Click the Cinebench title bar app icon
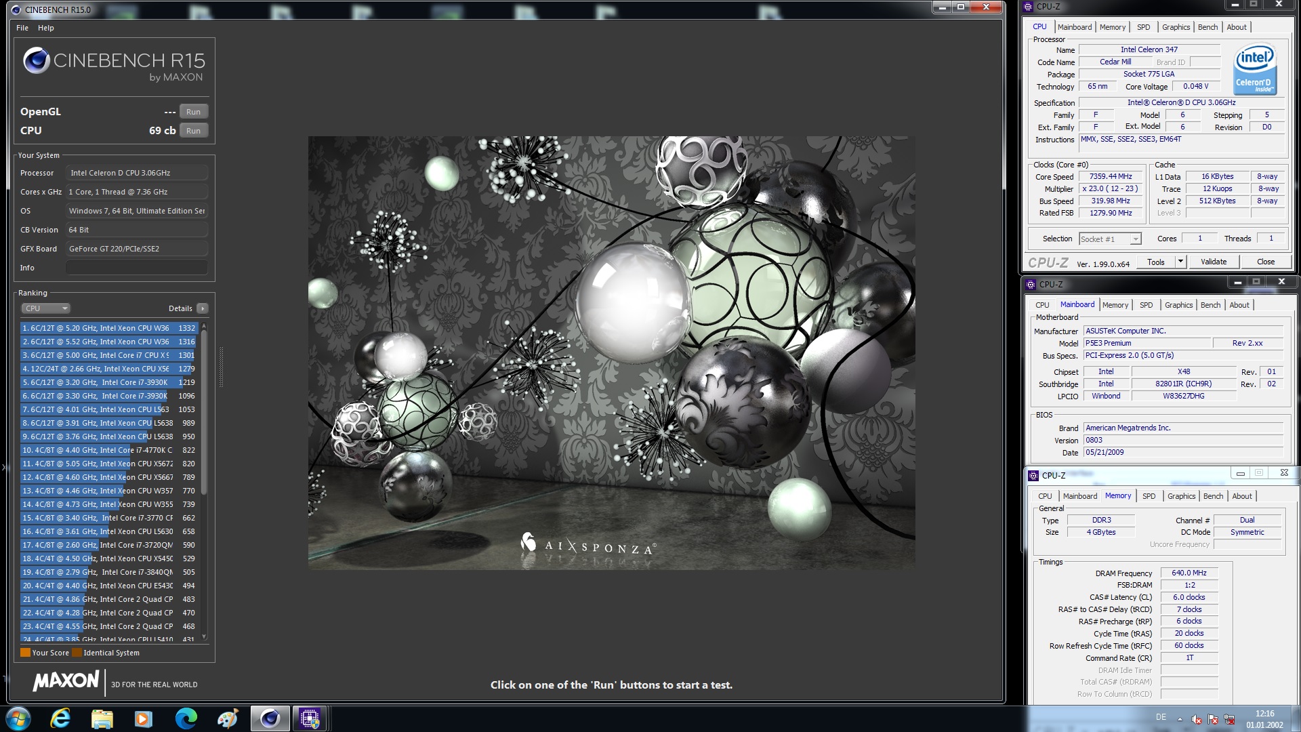Screen dimensions: 1301x732 tap(16, 9)
